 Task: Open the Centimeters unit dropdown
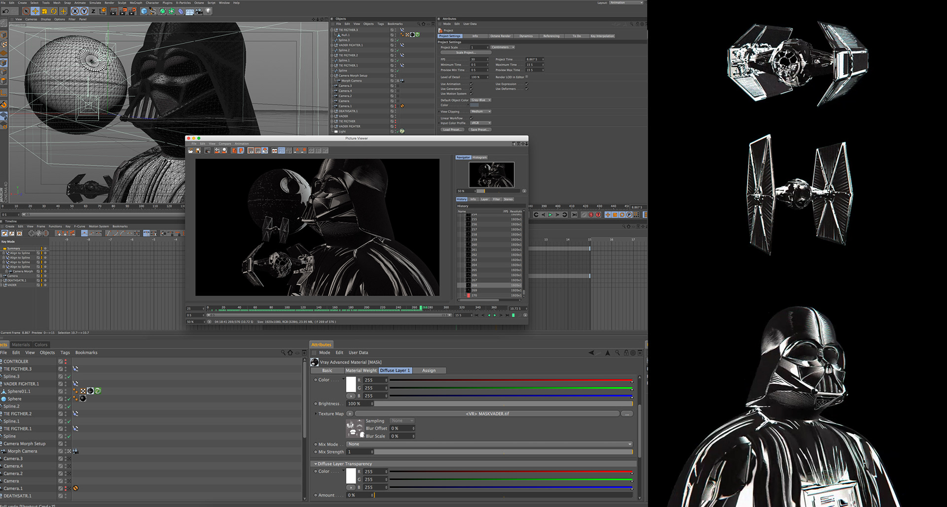point(503,47)
